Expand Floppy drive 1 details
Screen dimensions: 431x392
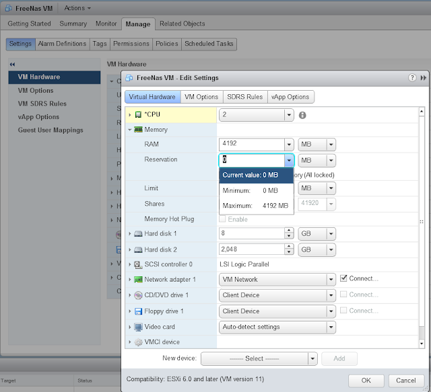pyautogui.click(x=130, y=311)
